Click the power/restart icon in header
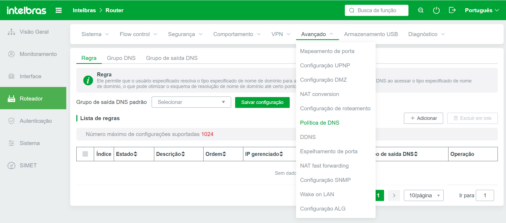 [x=436, y=10]
